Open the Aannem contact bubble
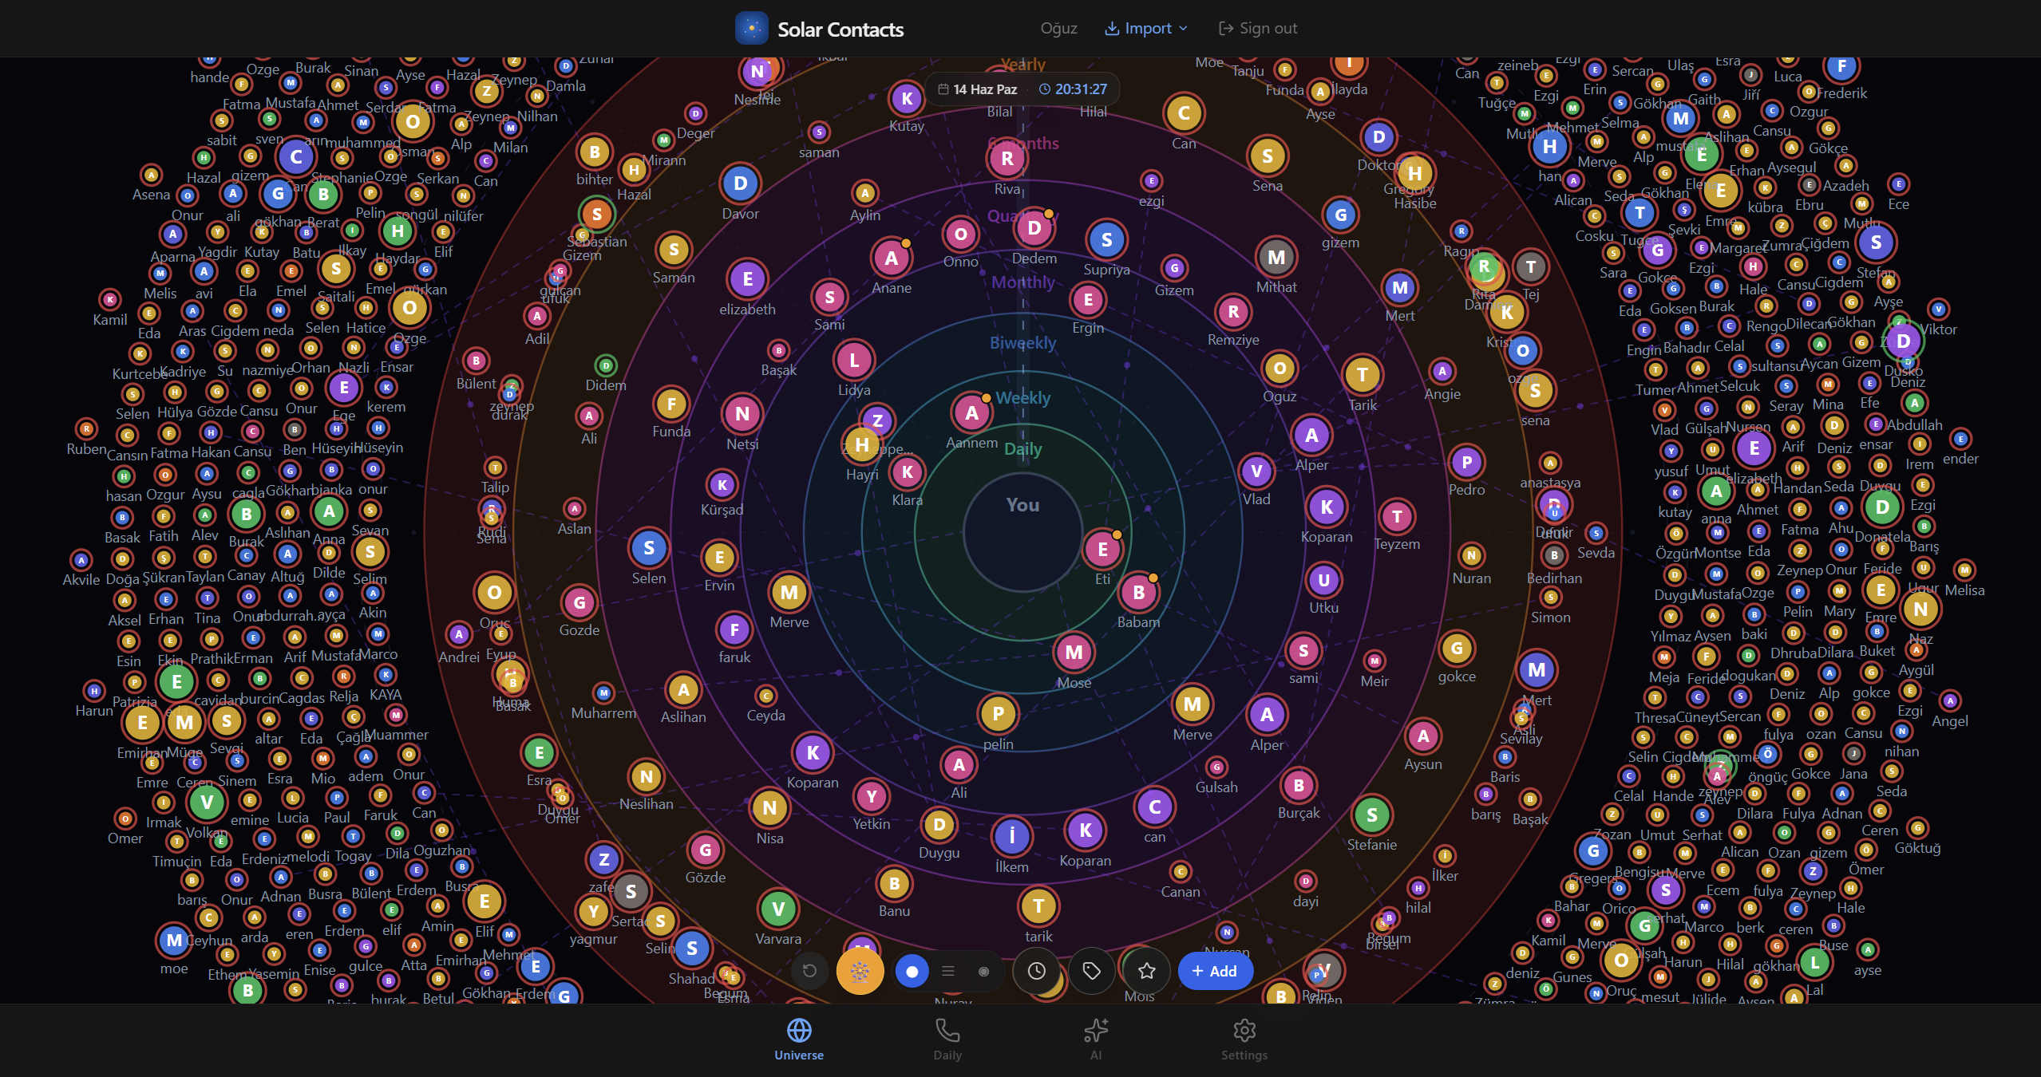The height and width of the screenshot is (1077, 2041). point(971,412)
